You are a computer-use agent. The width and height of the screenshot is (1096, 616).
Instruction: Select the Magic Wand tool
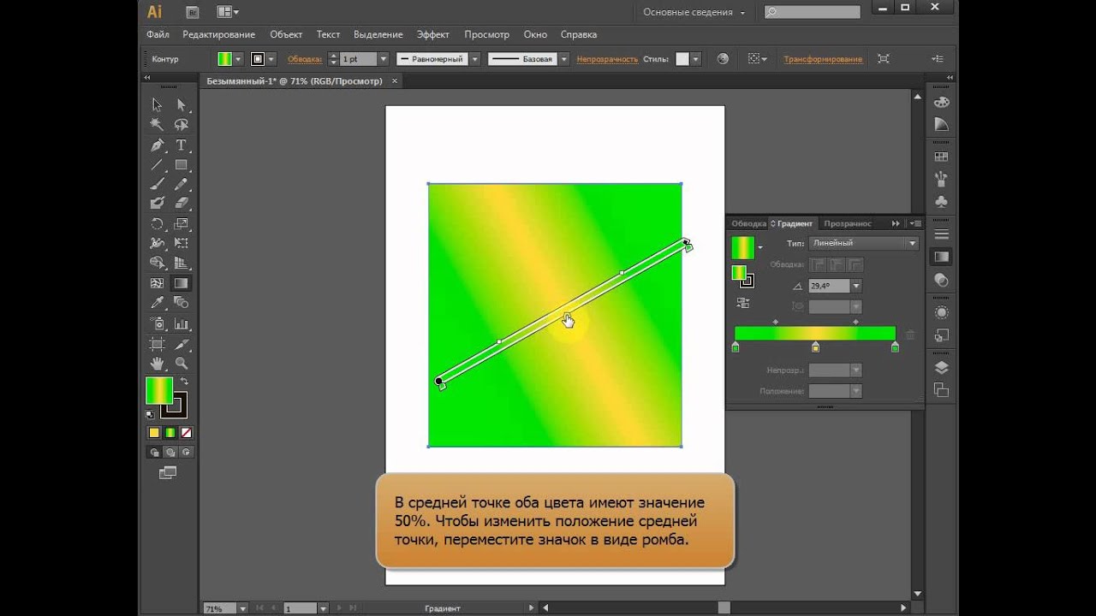[158, 125]
